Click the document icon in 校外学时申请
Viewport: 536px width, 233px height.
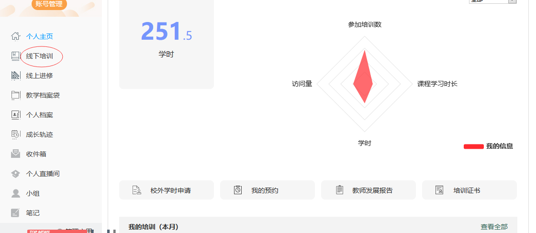pos(136,190)
